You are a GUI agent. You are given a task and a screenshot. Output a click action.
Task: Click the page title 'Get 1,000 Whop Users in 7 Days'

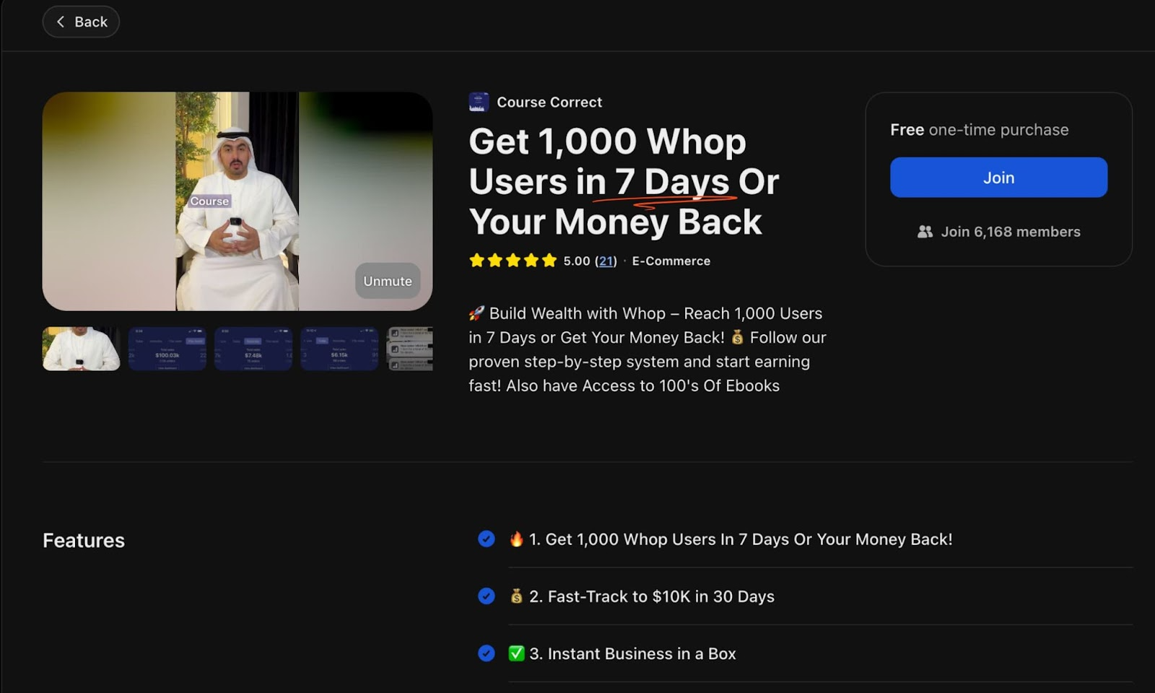[x=624, y=181]
